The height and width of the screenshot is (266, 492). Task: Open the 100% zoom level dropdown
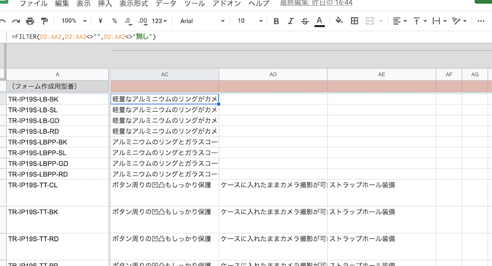click(73, 21)
